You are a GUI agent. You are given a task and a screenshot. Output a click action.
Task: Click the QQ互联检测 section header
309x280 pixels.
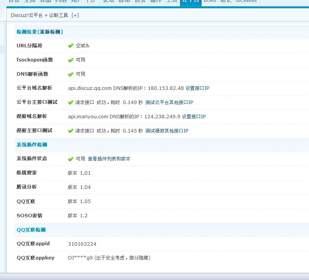coord(31,230)
